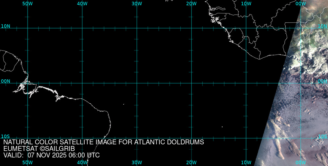Image resolution: width=328 pixels, height=166 pixels.
Task: Click the grid intersection of 30W and equator
Action: [137, 83]
